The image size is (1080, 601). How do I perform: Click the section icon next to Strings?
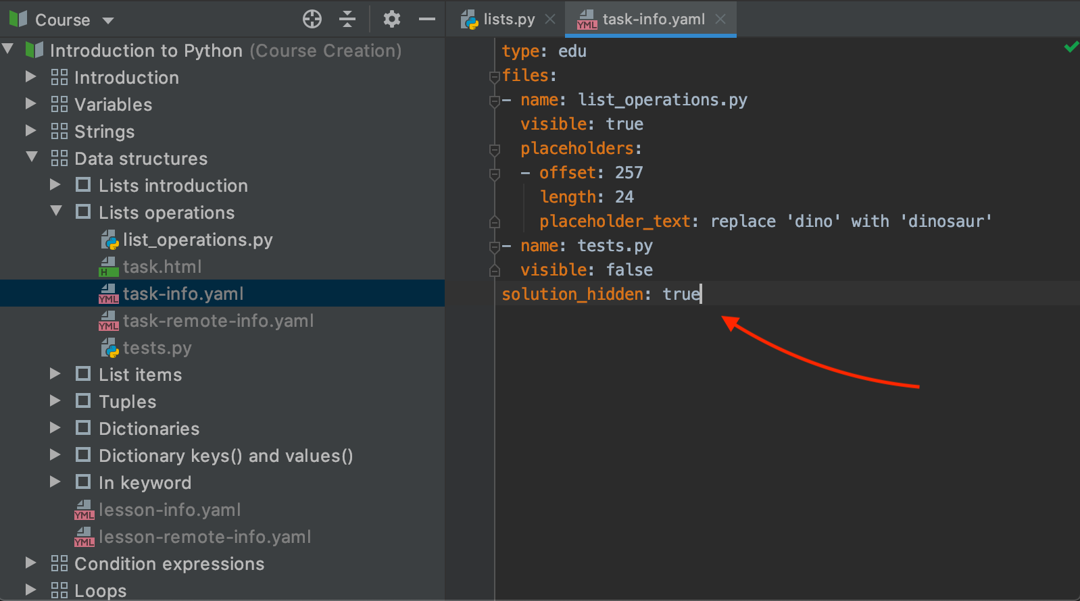(59, 131)
